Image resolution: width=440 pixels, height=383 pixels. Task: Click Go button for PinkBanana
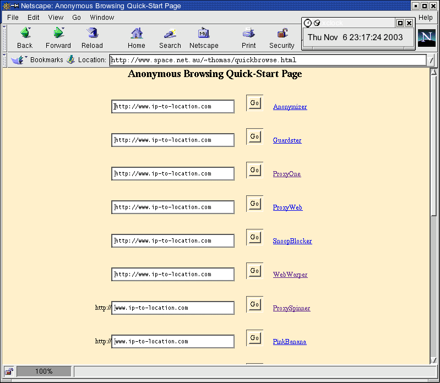pos(254,338)
